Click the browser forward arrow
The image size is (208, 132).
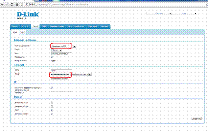click(x=7, y=4)
